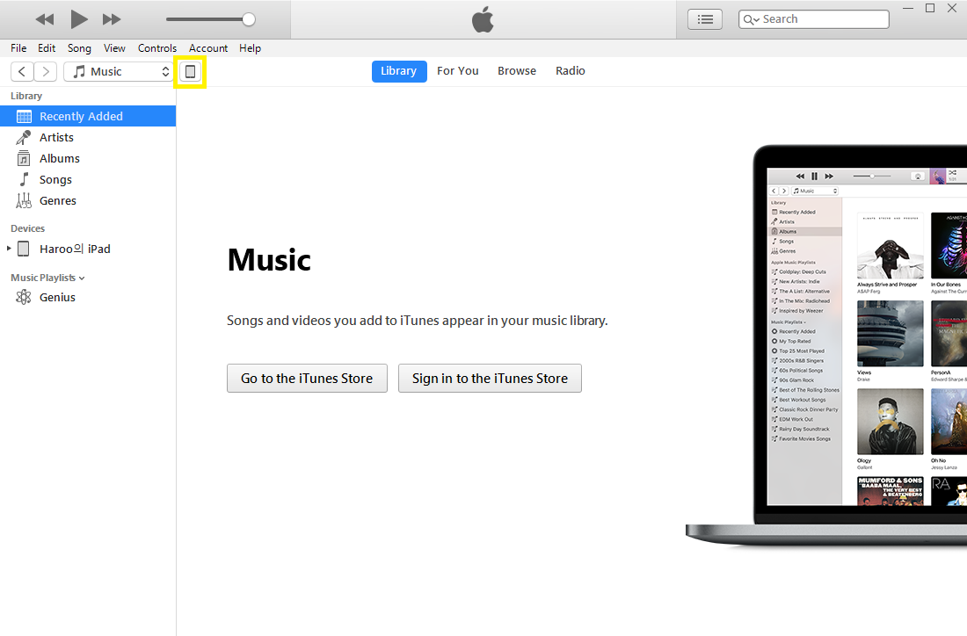This screenshot has height=636, width=967.
Task: Switch to the Radio tab
Action: (570, 71)
